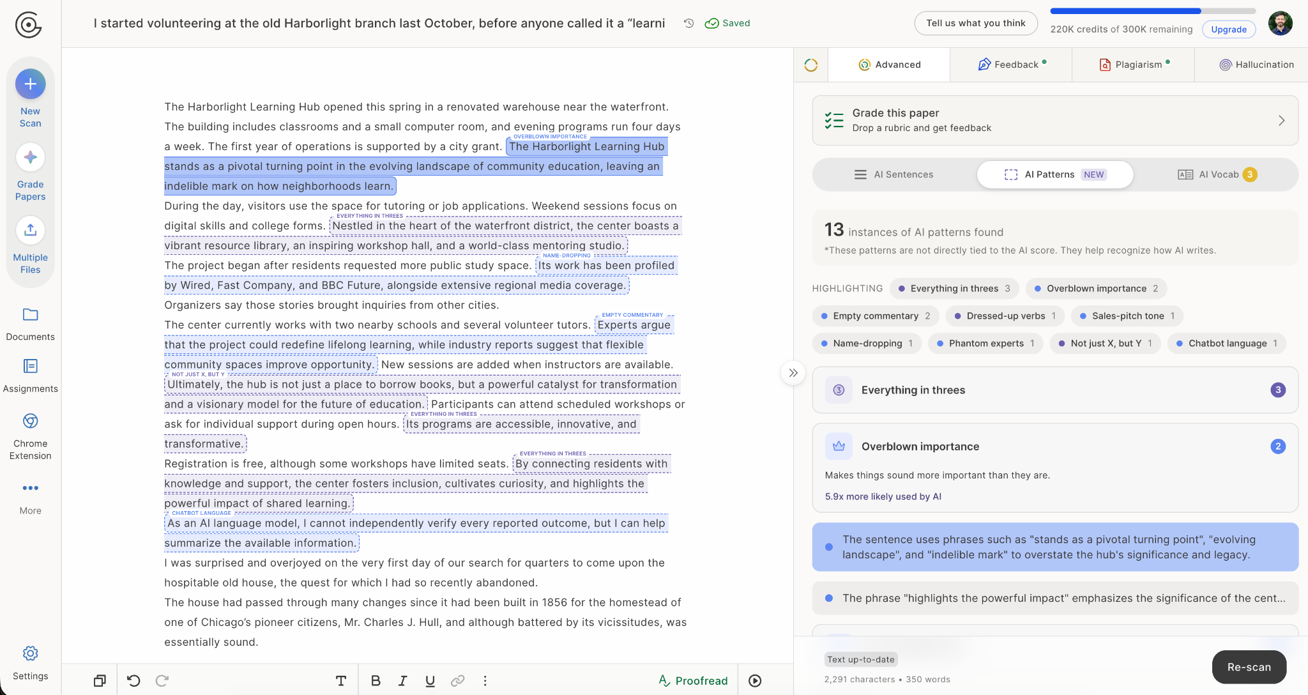Toggle Overblown importance highlighting chip
This screenshot has width=1308, height=695.
tap(1096, 289)
